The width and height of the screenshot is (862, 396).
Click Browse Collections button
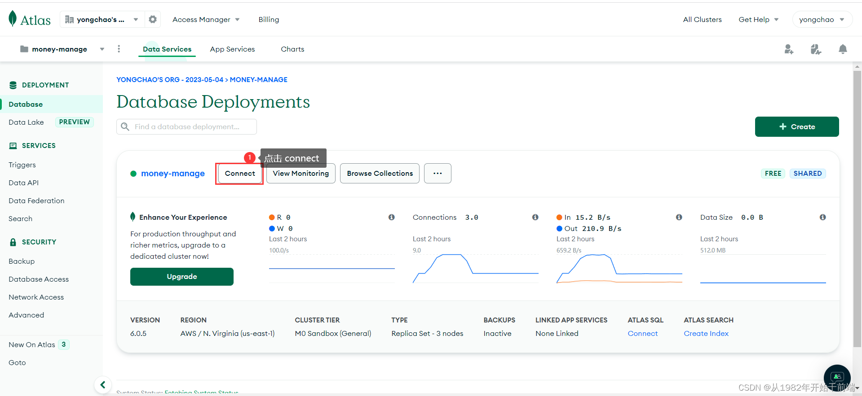click(380, 173)
